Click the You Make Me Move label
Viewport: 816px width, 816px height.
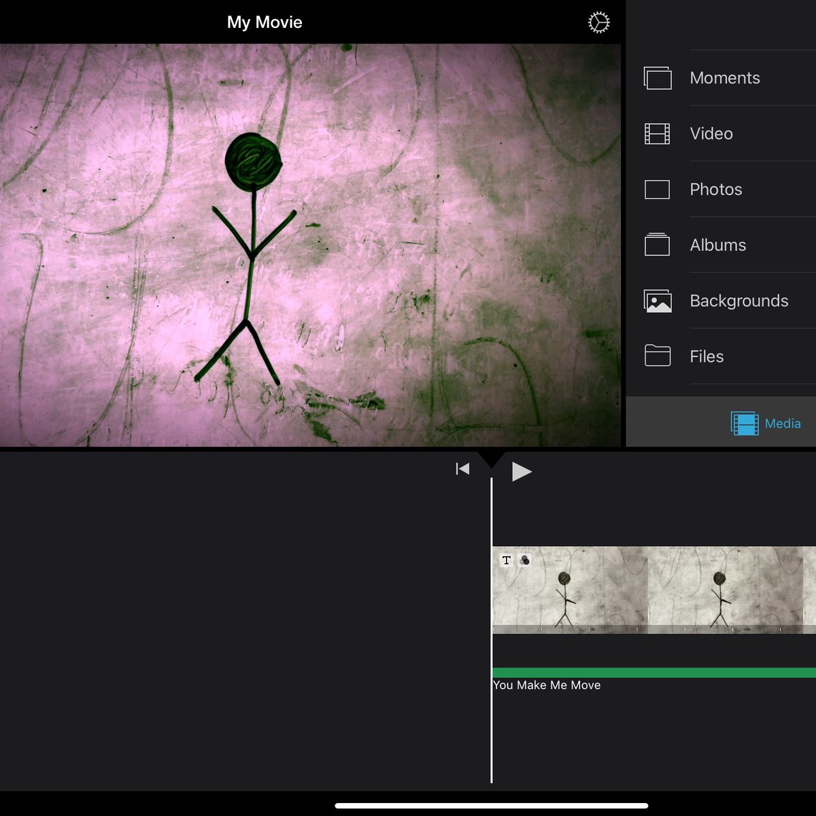(547, 685)
